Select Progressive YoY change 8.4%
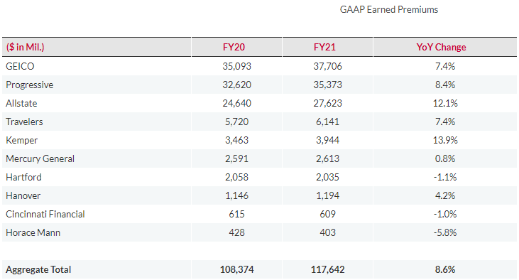The height and width of the screenshot is (280, 519). point(445,85)
